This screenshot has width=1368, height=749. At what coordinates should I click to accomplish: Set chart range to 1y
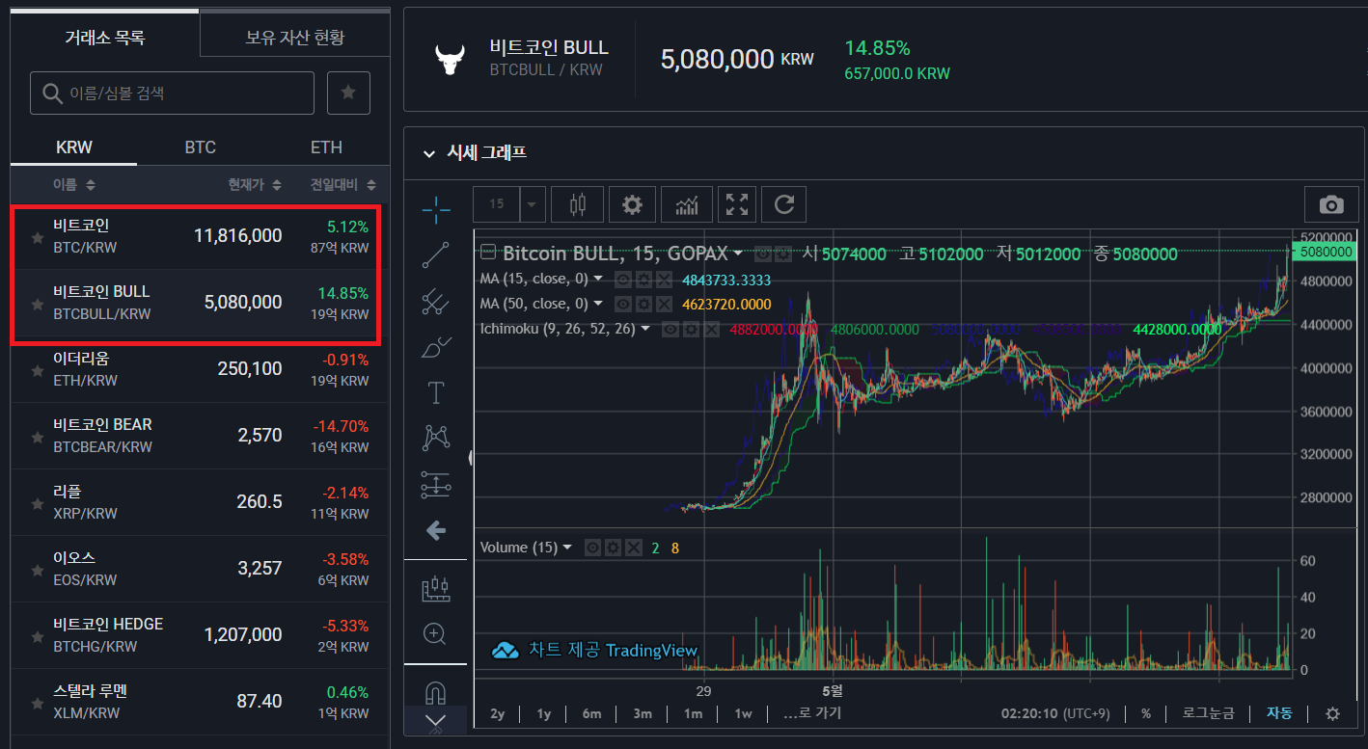tap(544, 714)
